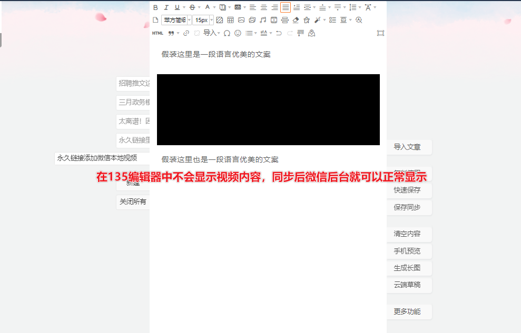
Task: Click the undo arrow icon
Action: tap(279, 33)
